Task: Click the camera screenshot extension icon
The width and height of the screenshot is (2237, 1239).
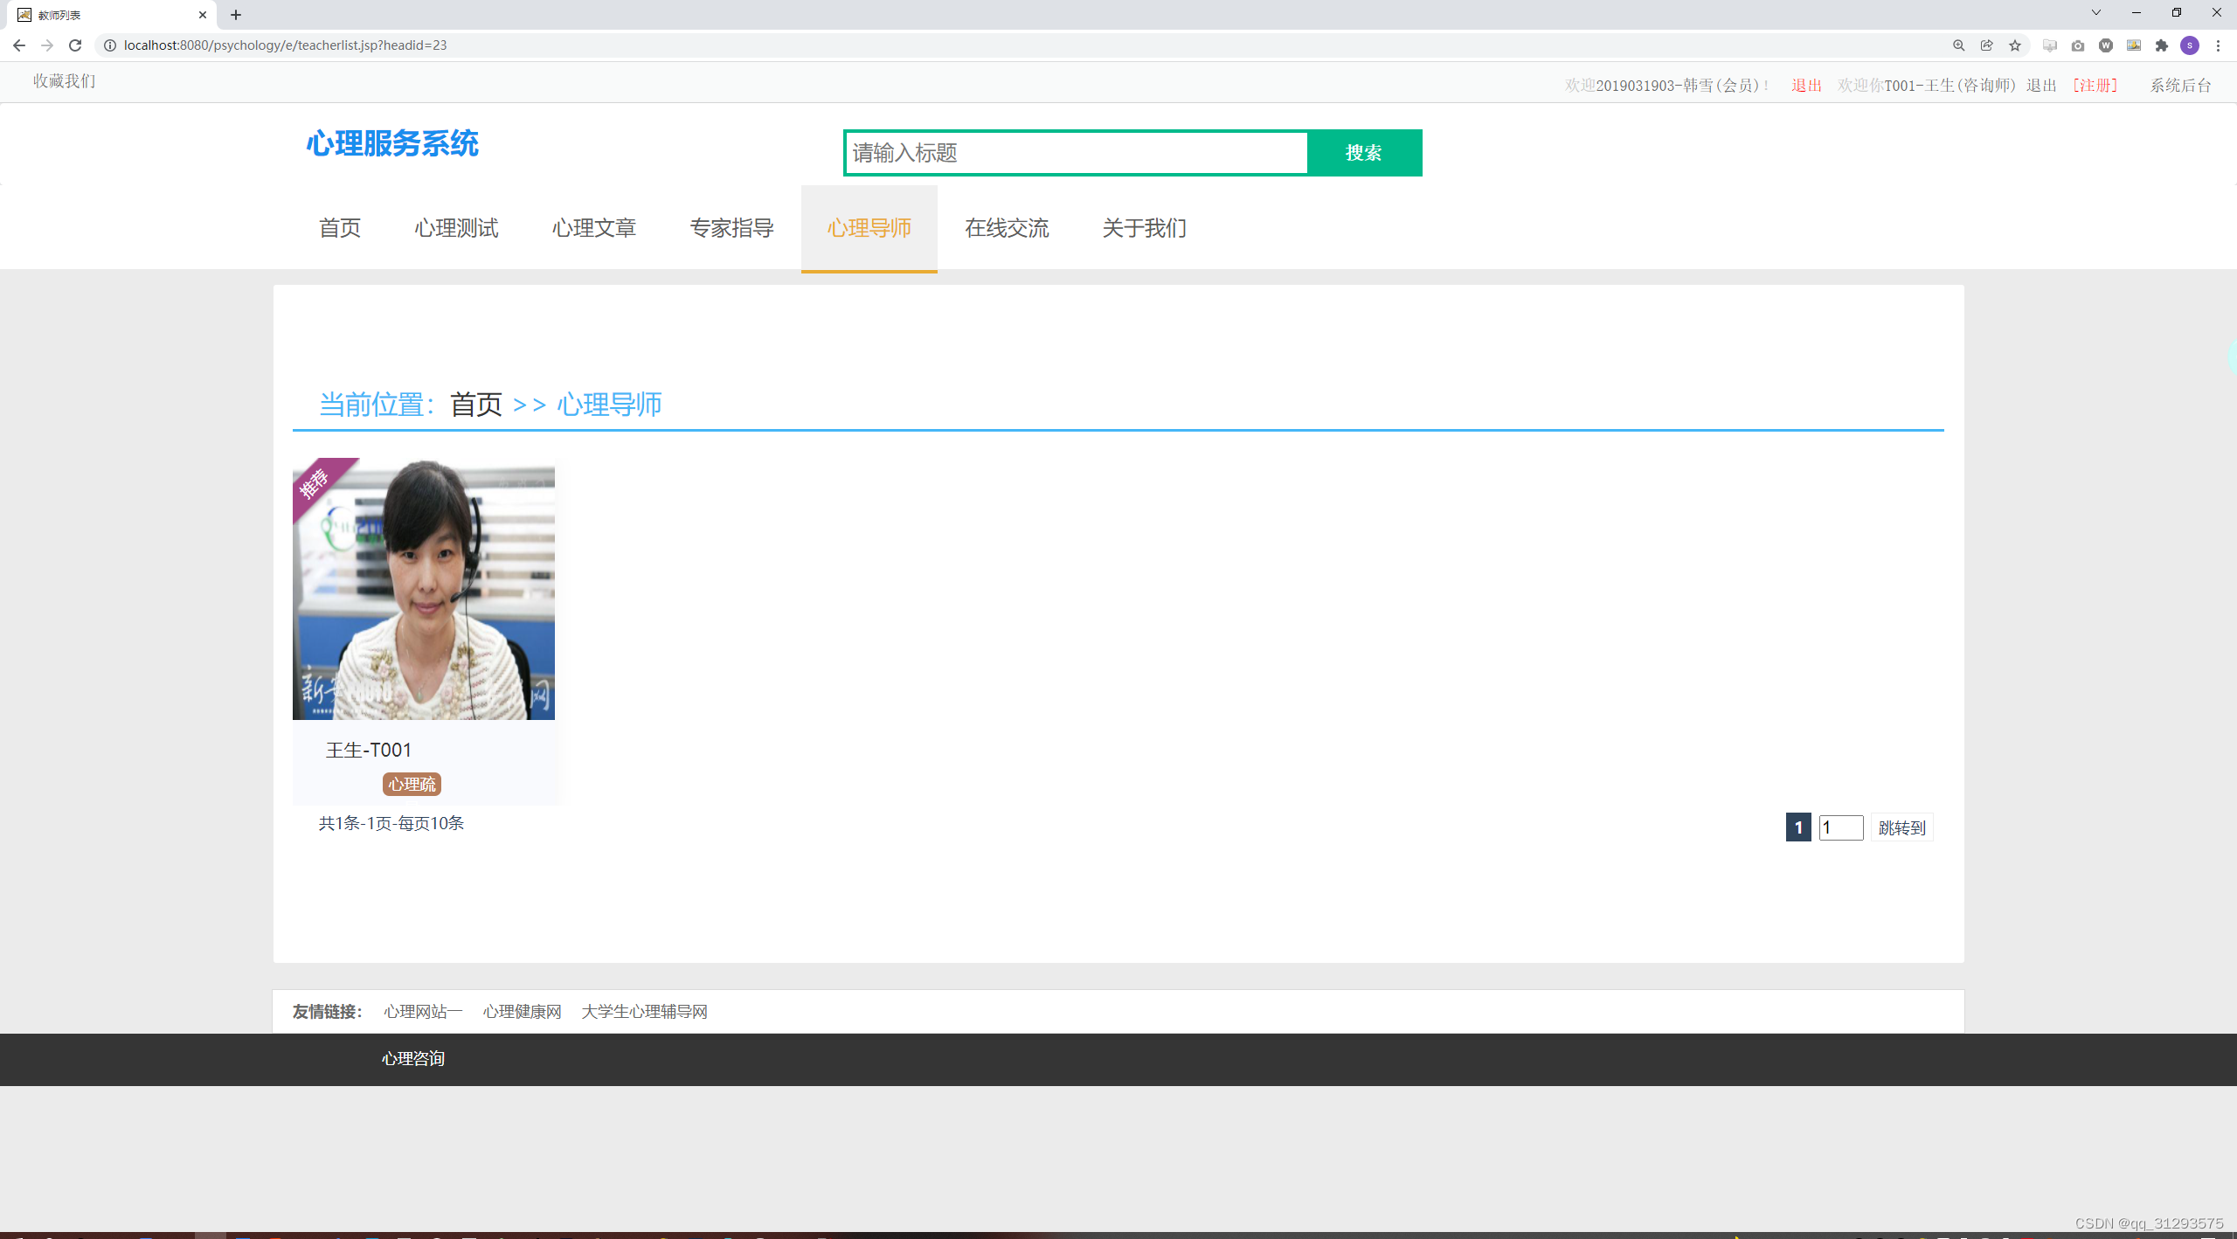Action: pos(2078,45)
